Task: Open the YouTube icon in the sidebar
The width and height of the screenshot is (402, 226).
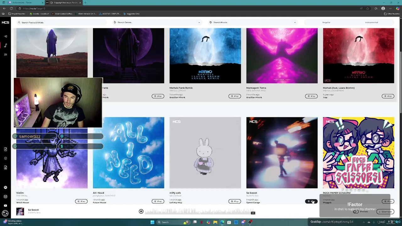Action: click(5, 206)
